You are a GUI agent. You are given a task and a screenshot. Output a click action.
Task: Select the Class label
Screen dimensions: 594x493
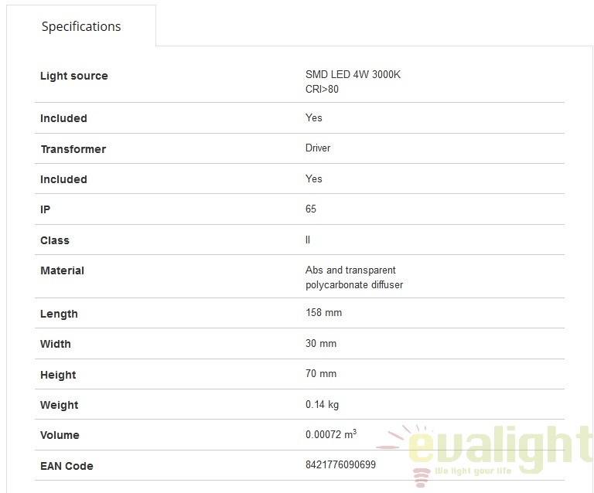click(55, 240)
